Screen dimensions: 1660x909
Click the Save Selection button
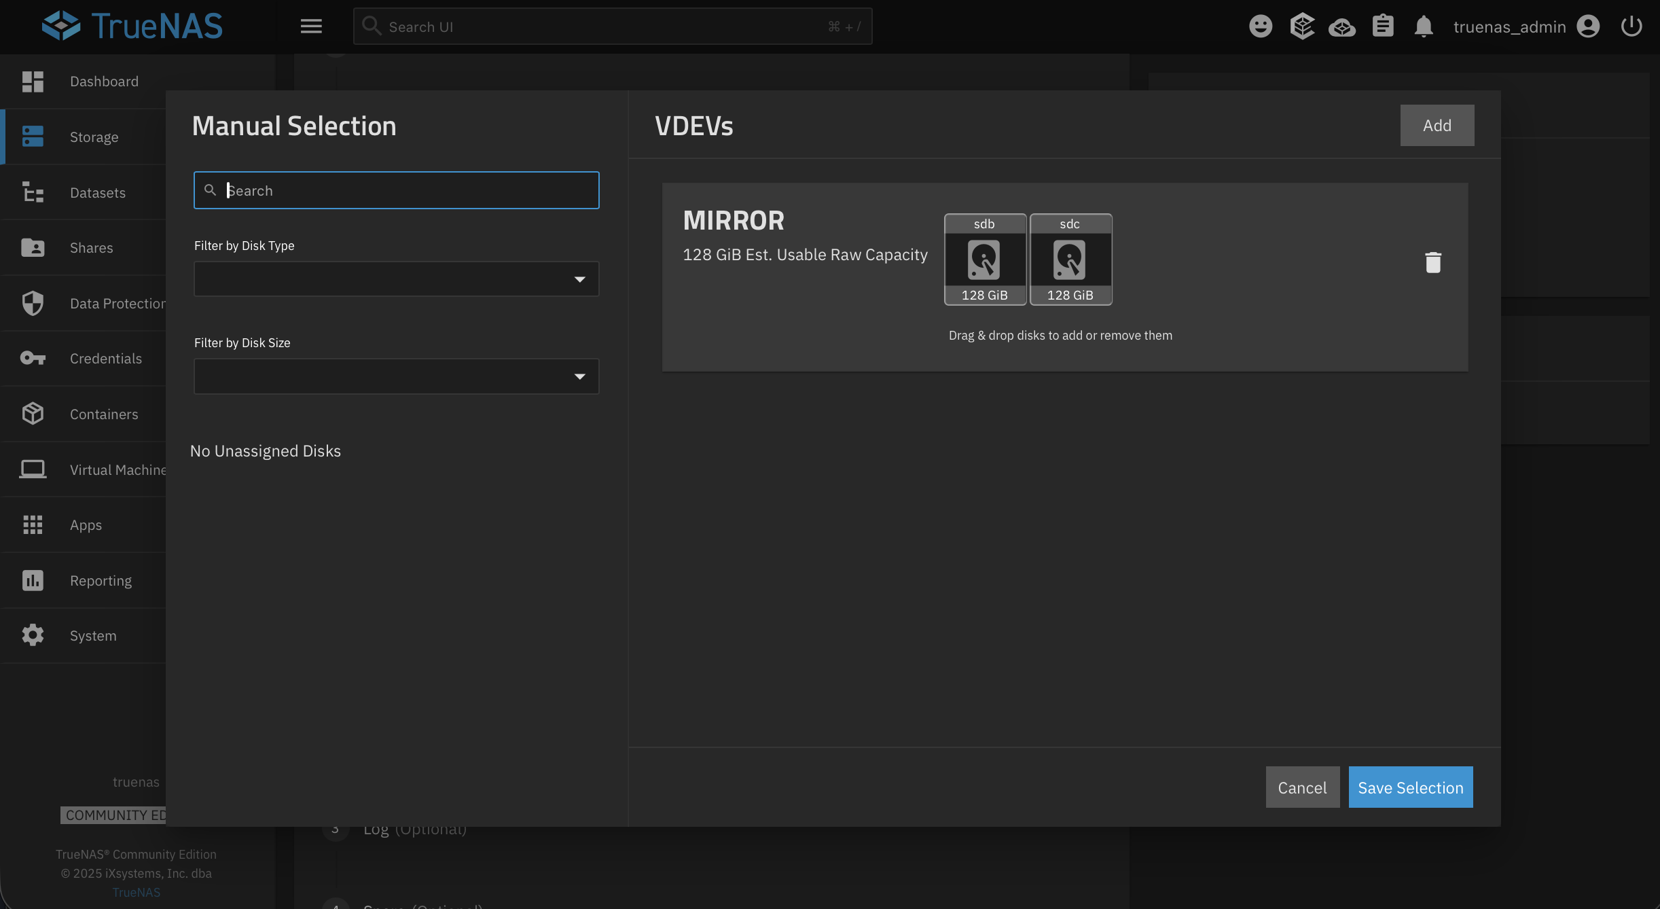click(x=1410, y=787)
